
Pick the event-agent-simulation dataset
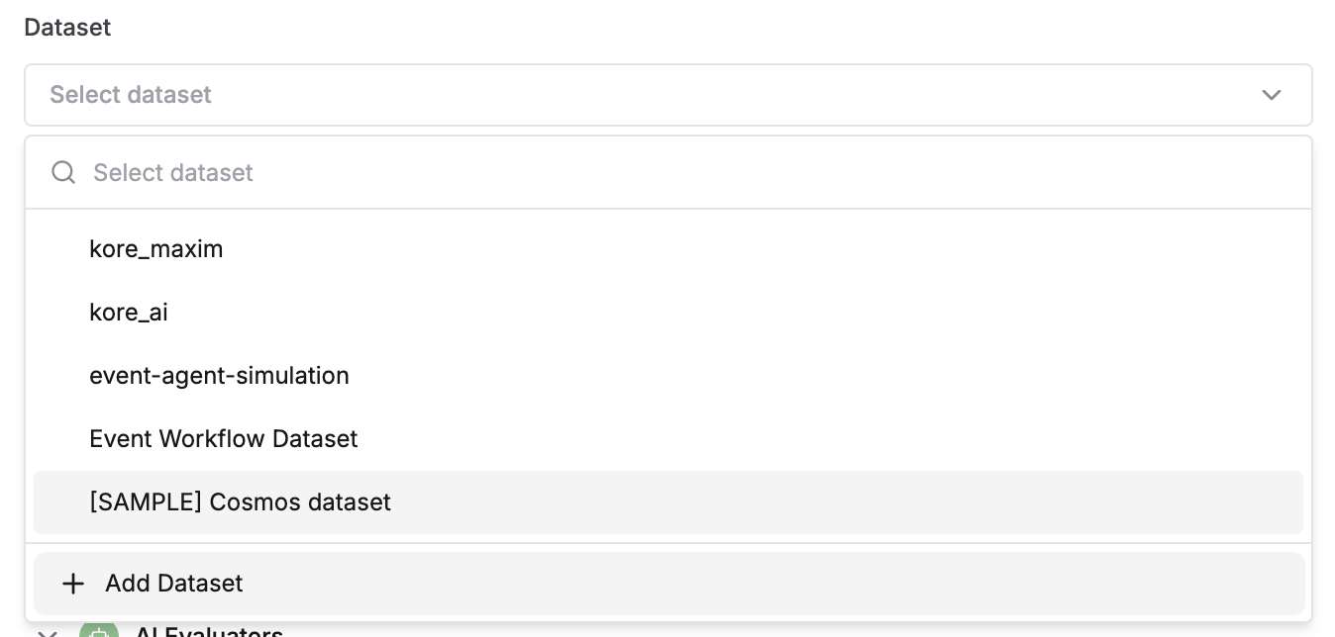point(668,376)
